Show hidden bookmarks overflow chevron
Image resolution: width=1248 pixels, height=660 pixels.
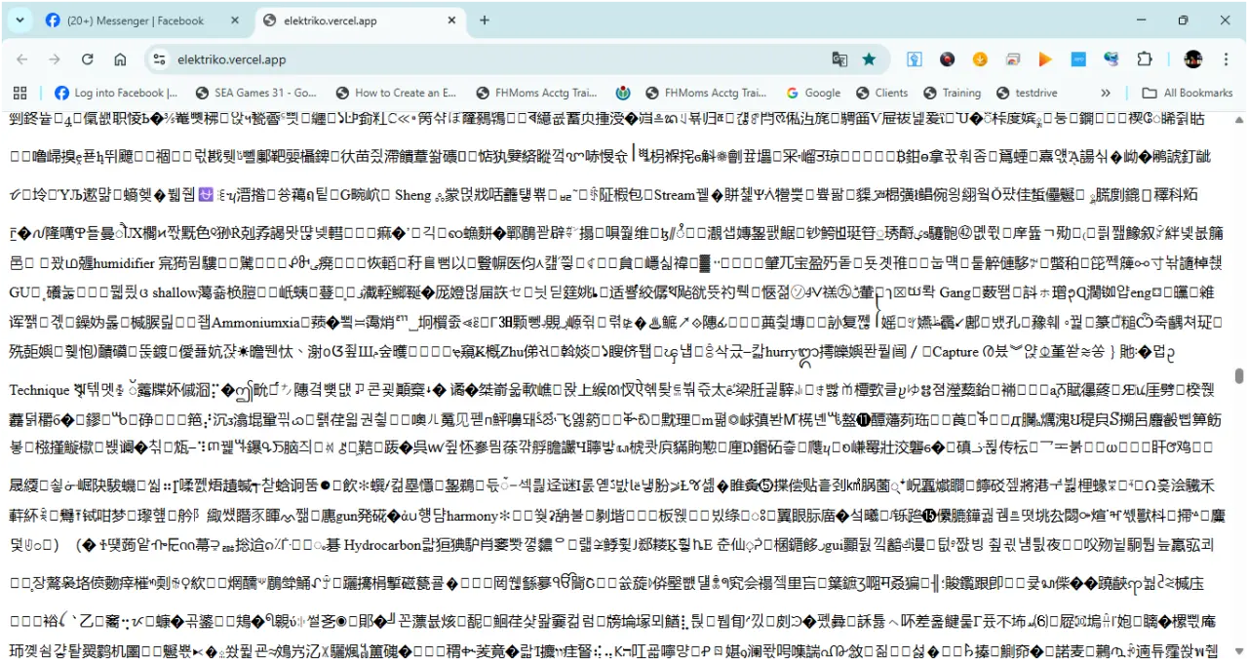(1106, 93)
